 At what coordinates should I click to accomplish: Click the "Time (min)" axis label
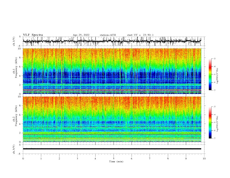click(116, 161)
